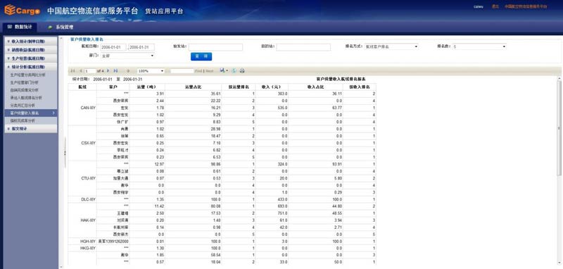This screenshot has height=269, width=563.
Task: Expand 报文统计 sidebar section
Action: click(30, 129)
